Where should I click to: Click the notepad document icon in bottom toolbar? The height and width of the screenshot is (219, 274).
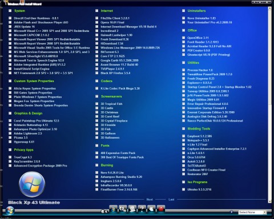pos(132,209)
